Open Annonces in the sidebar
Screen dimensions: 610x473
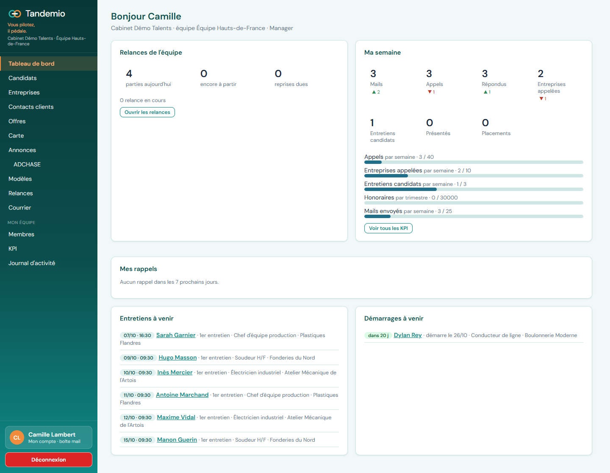coord(49,150)
